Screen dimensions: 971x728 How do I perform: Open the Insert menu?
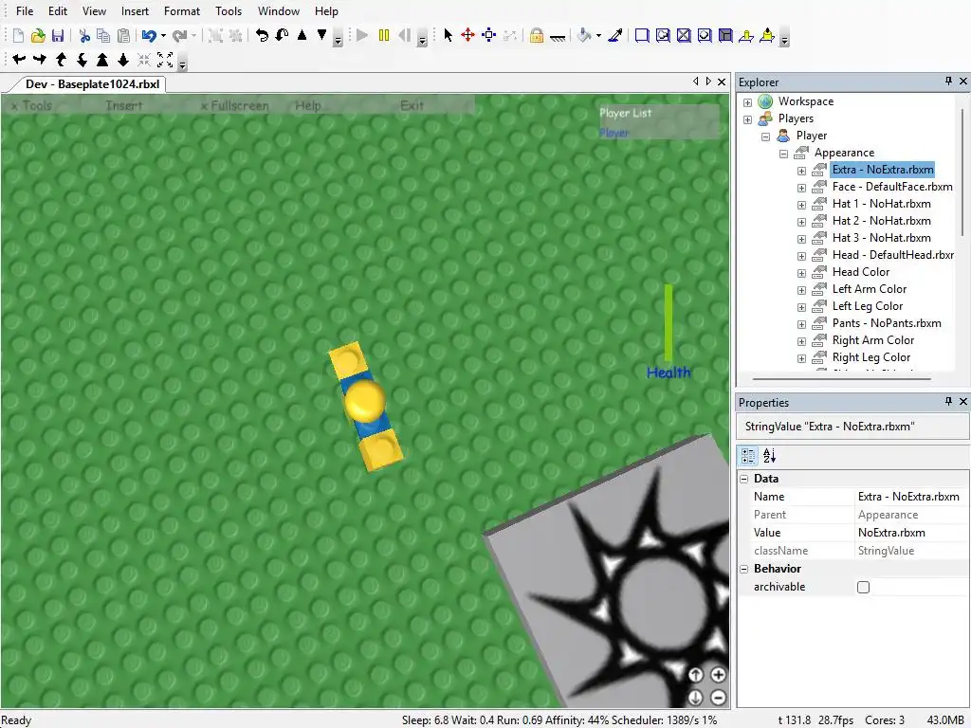135,11
